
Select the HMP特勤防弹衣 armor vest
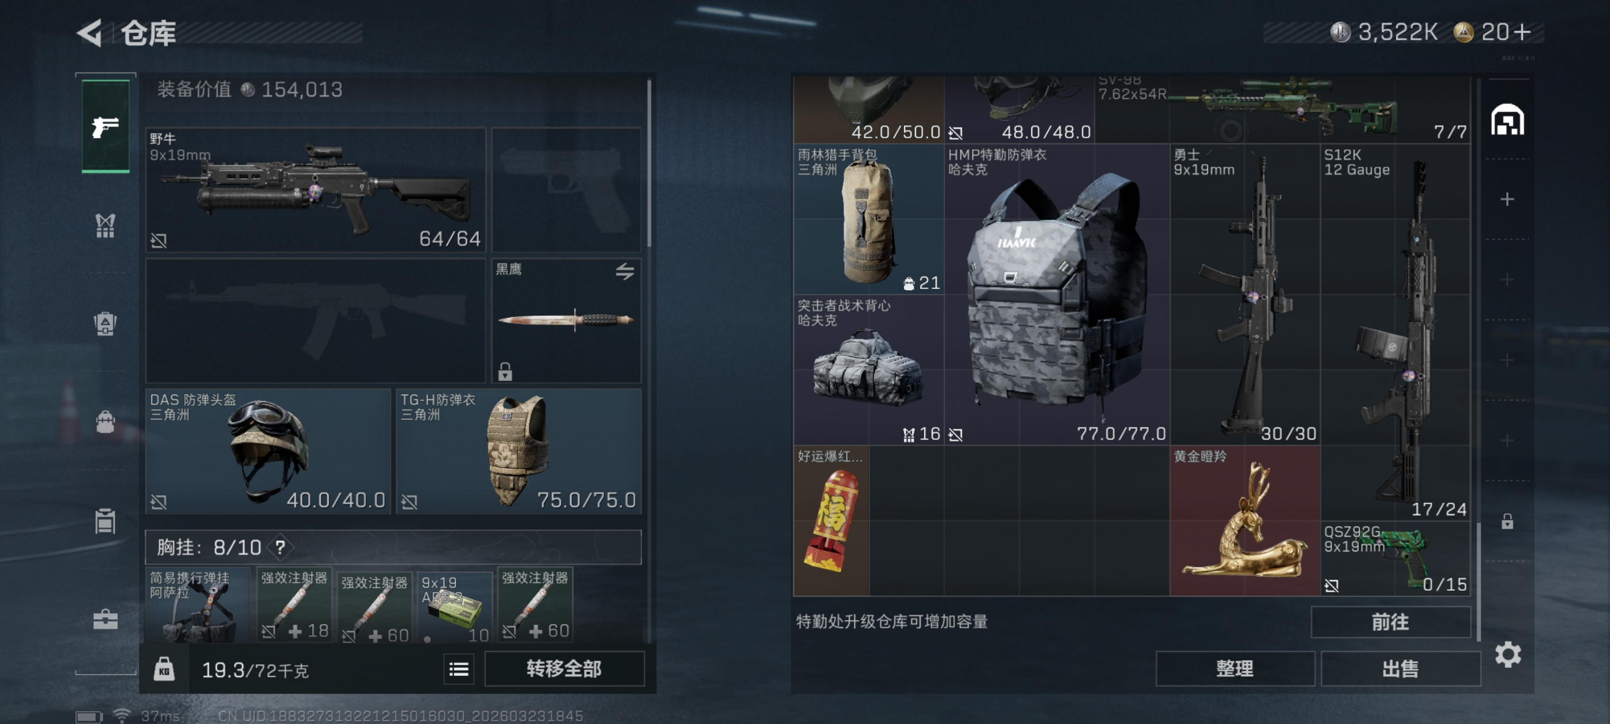[1056, 295]
